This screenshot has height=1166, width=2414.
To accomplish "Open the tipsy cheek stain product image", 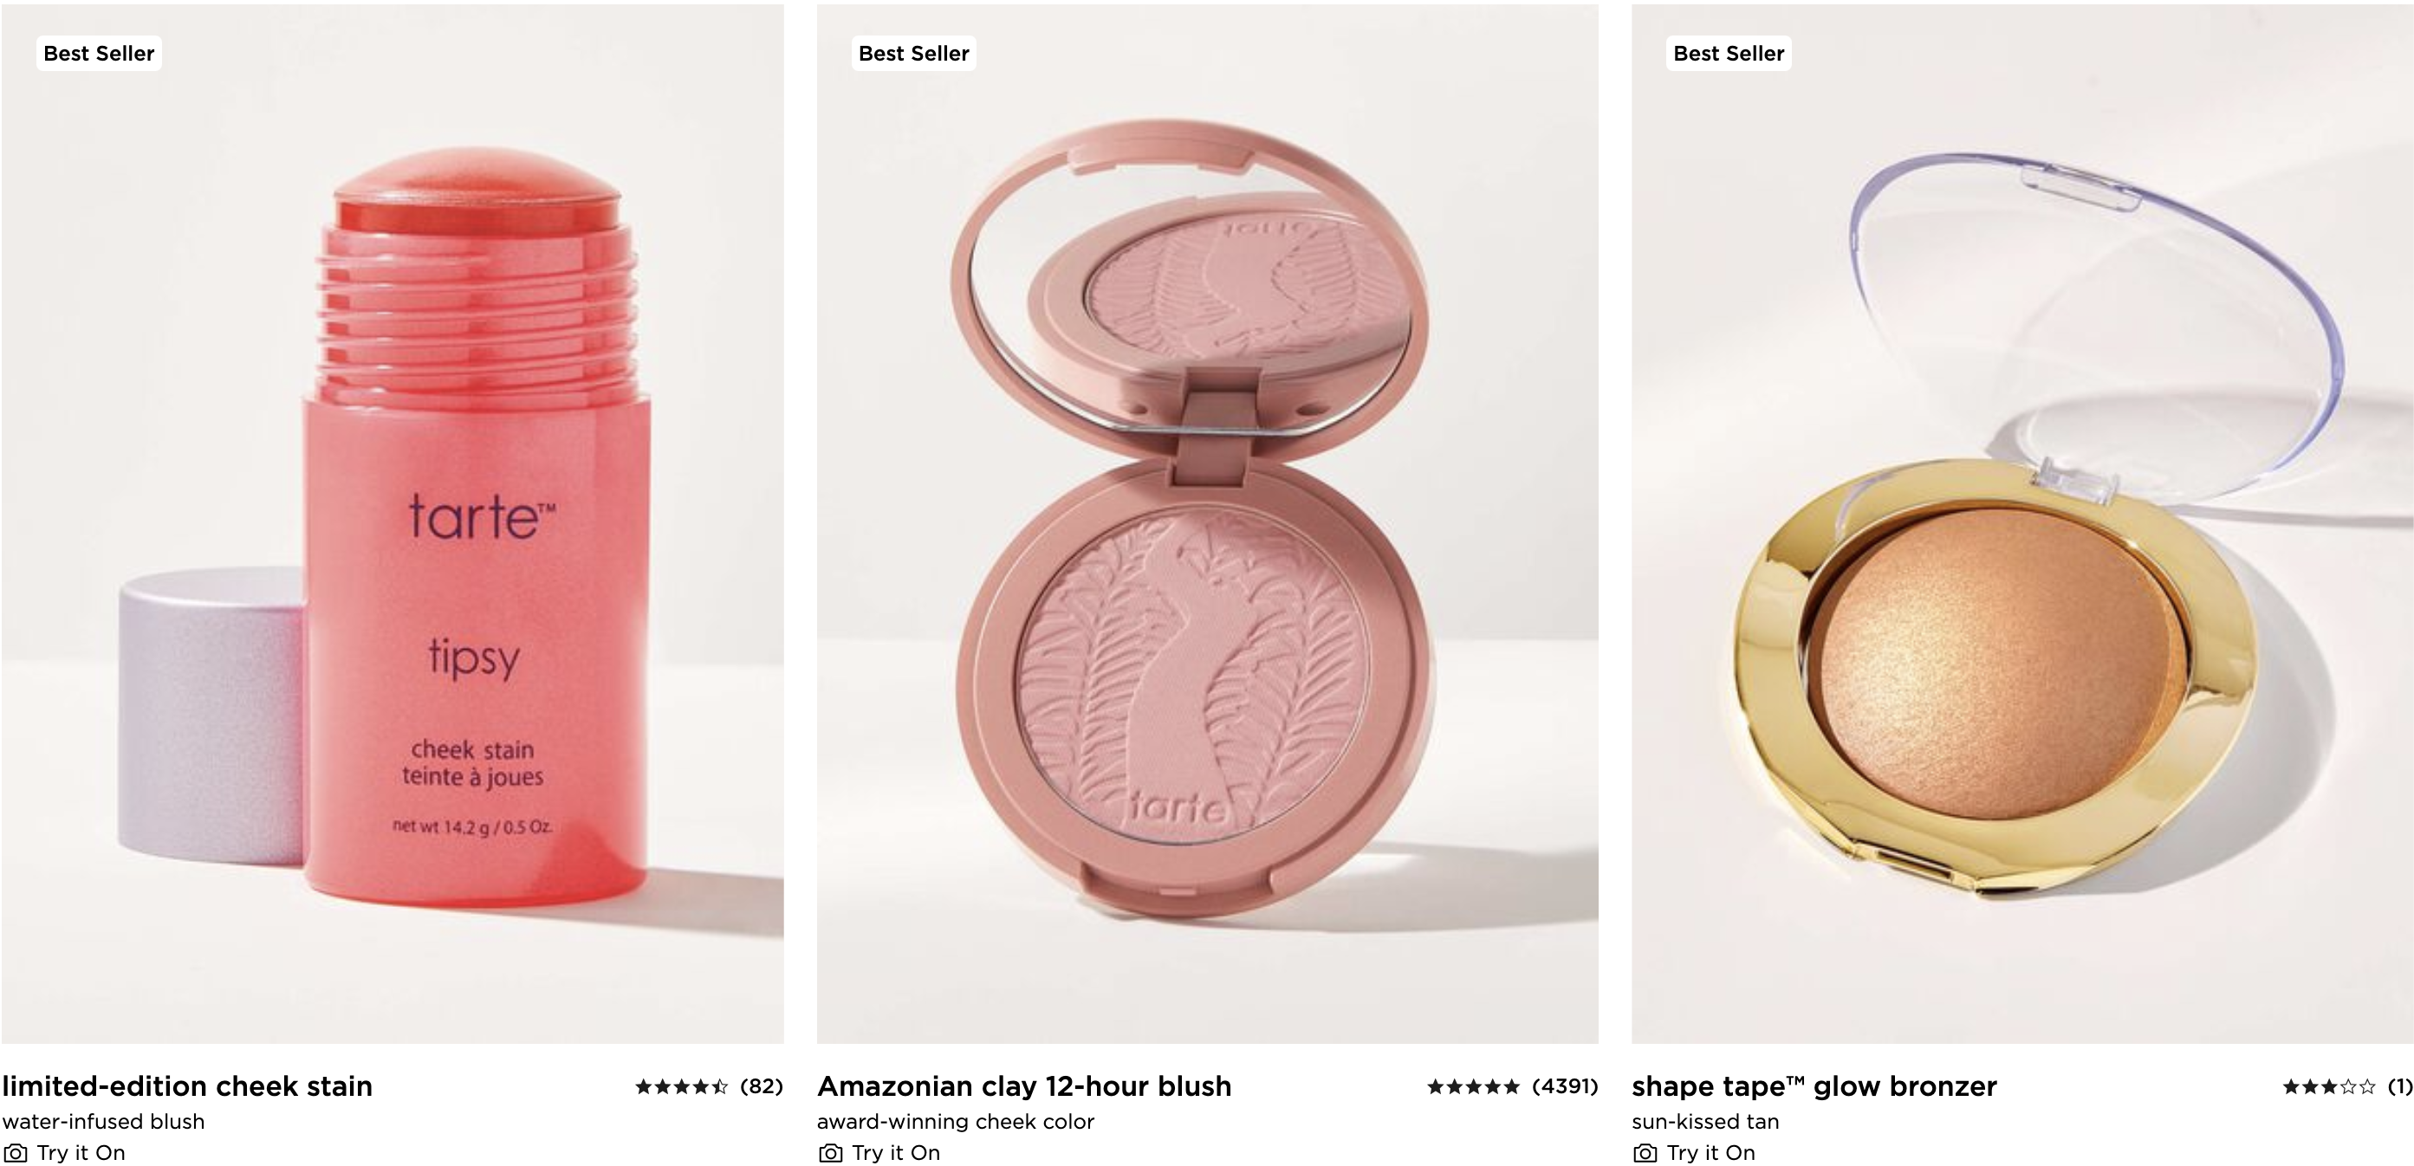I will click(393, 524).
